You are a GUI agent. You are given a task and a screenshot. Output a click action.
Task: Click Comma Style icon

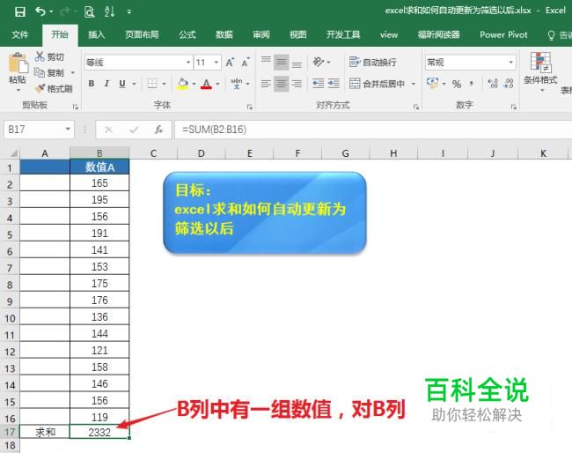coord(472,84)
